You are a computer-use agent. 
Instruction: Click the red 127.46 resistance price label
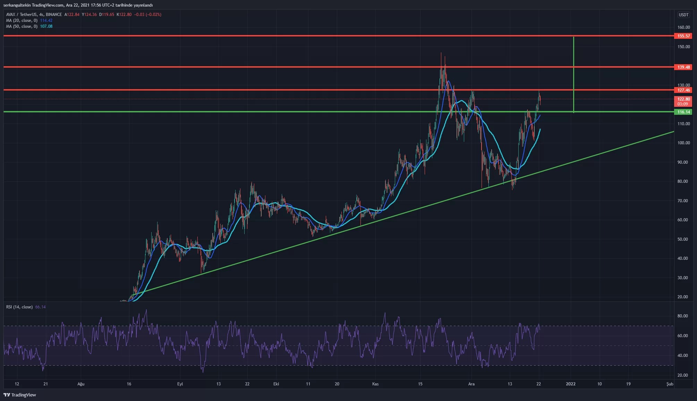tap(683, 90)
